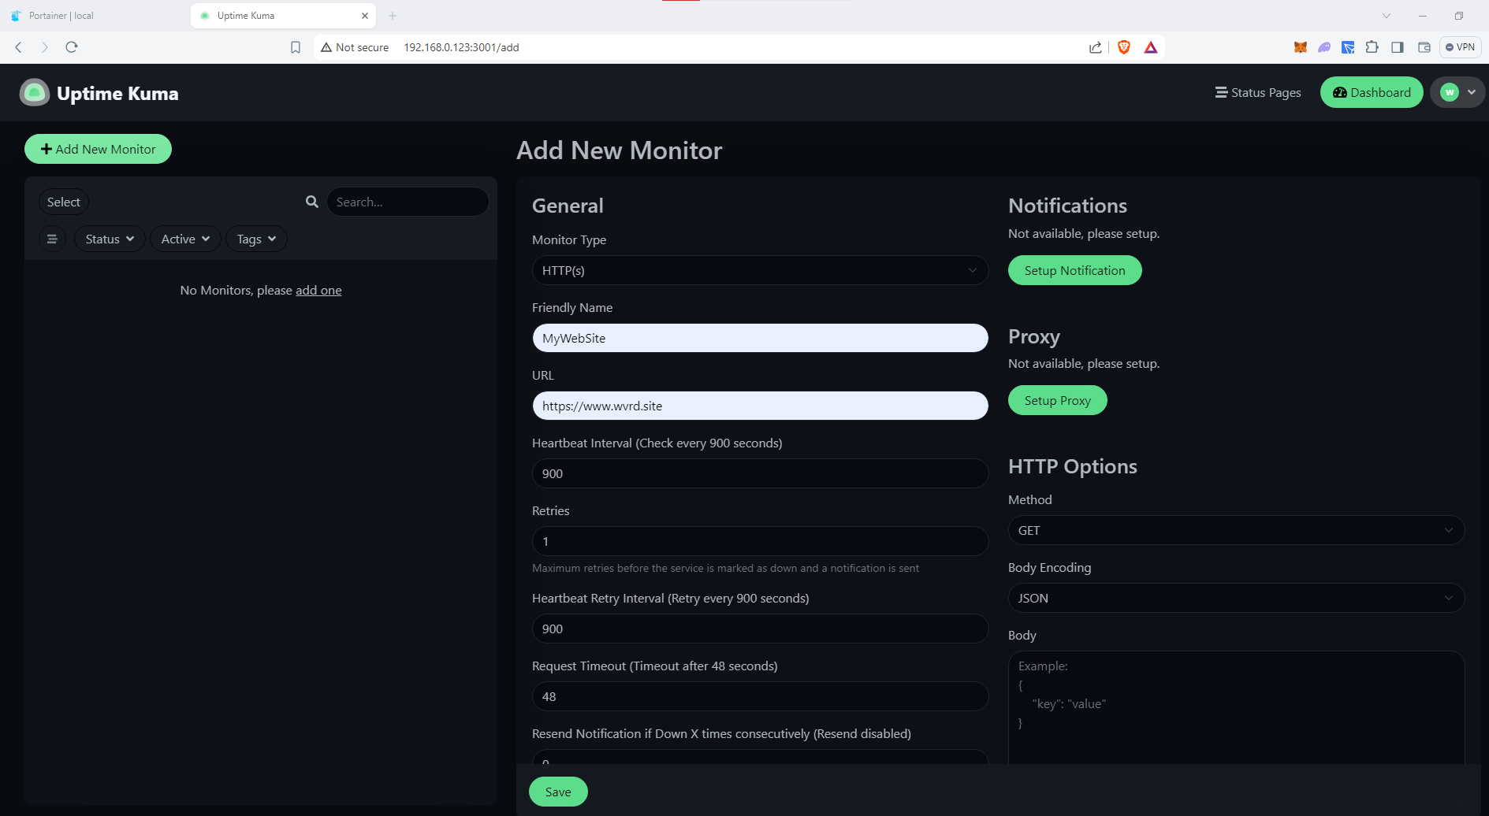Click Setup Proxy button
This screenshot has width=1489, height=816.
point(1057,400)
